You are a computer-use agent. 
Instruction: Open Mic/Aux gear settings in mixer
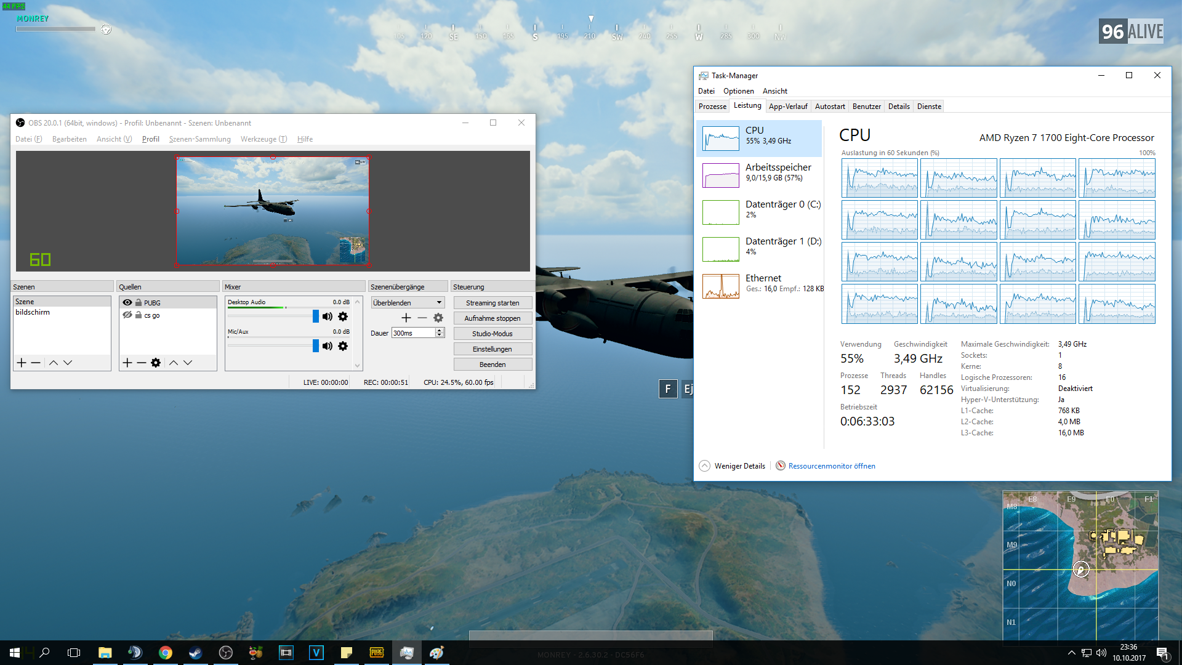343,346
